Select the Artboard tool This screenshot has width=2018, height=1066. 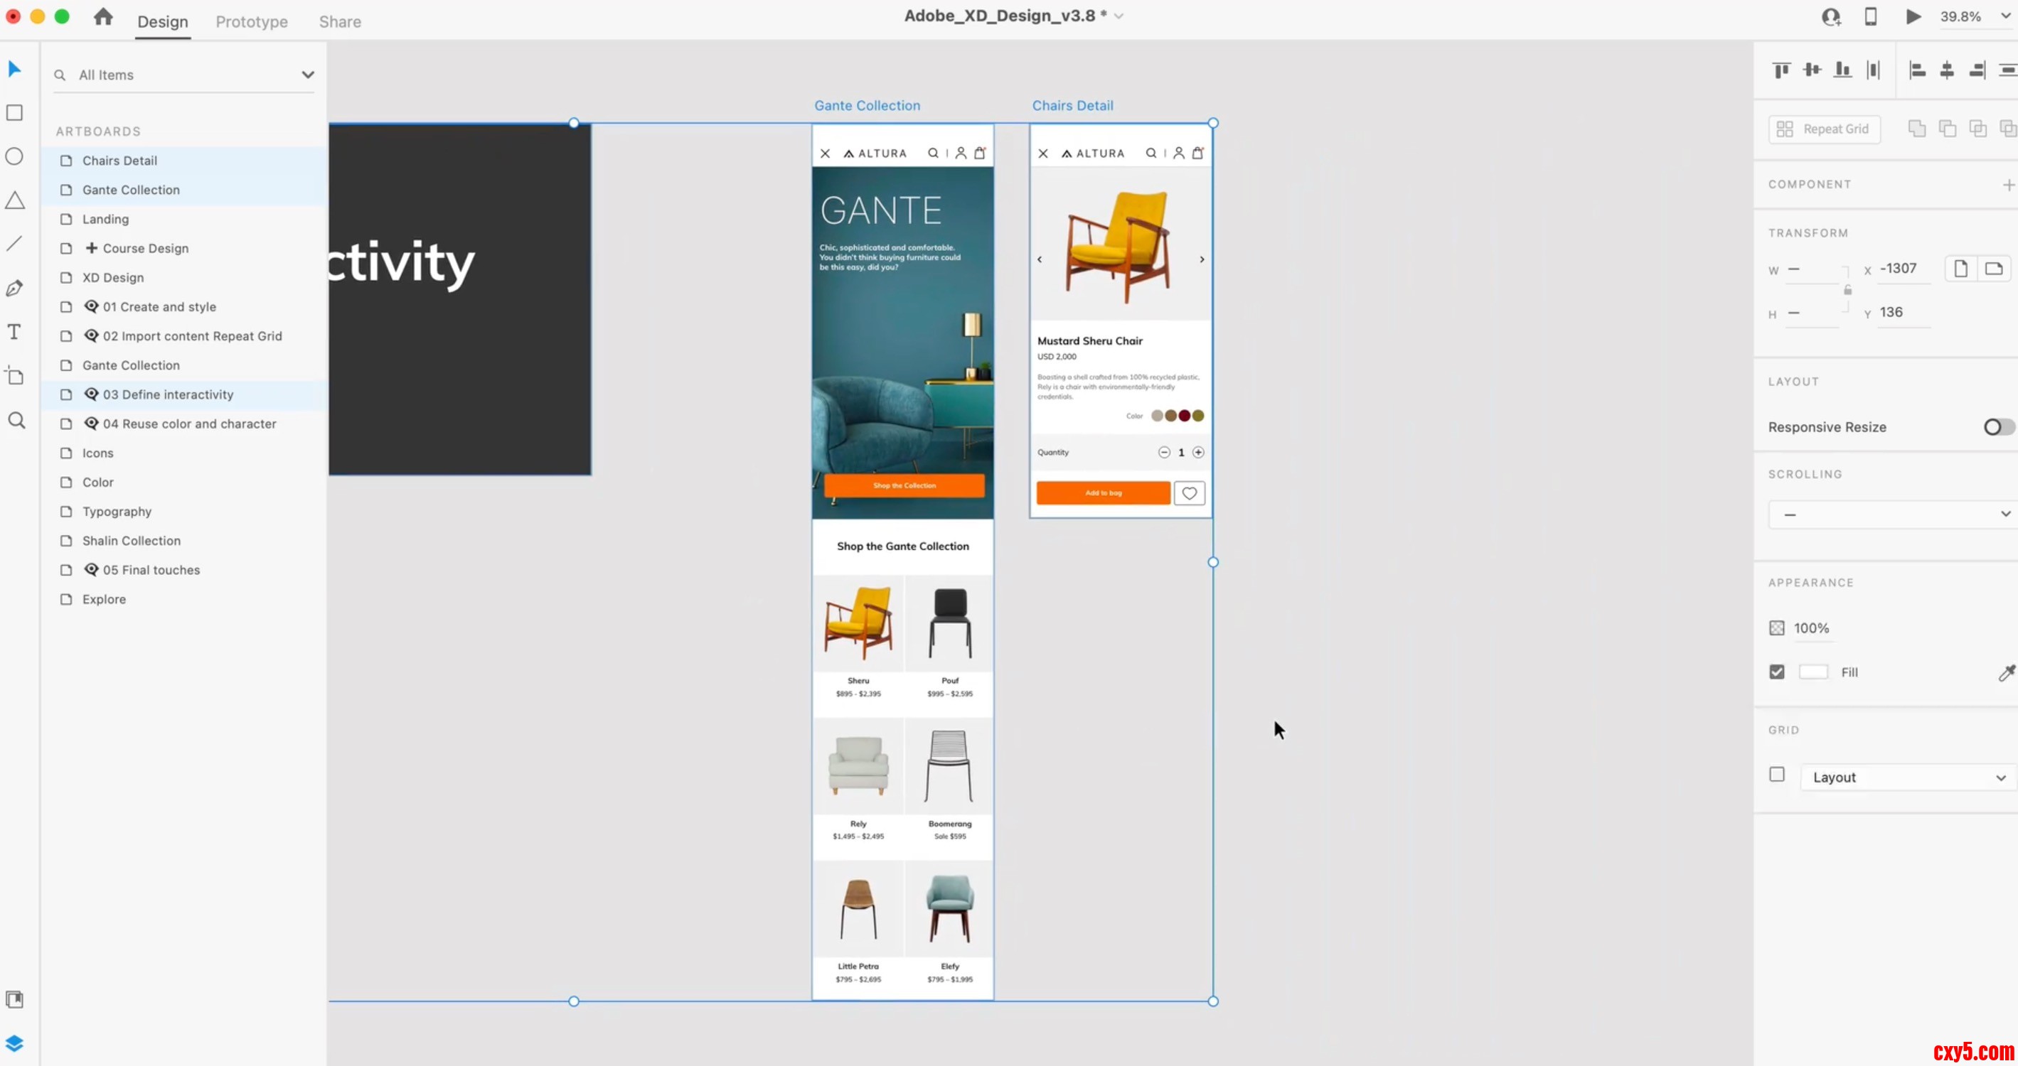point(15,376)
